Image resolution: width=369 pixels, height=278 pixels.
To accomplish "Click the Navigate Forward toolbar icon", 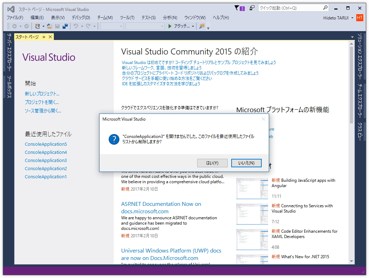I will pos(27,26).
